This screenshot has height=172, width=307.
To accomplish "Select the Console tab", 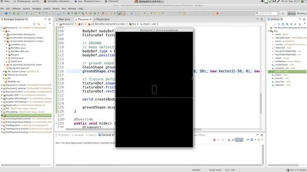I will (106, 135).
